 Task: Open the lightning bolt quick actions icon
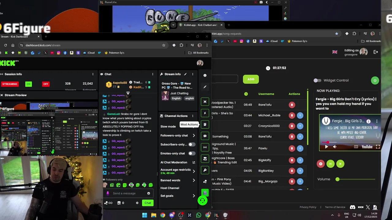click(205, 113)
